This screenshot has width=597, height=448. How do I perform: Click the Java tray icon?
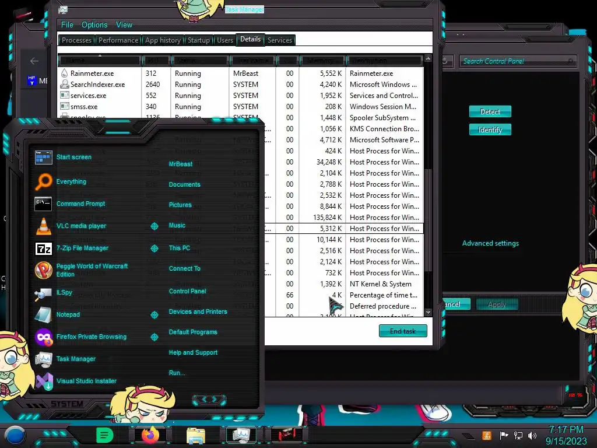coord(486,435)
